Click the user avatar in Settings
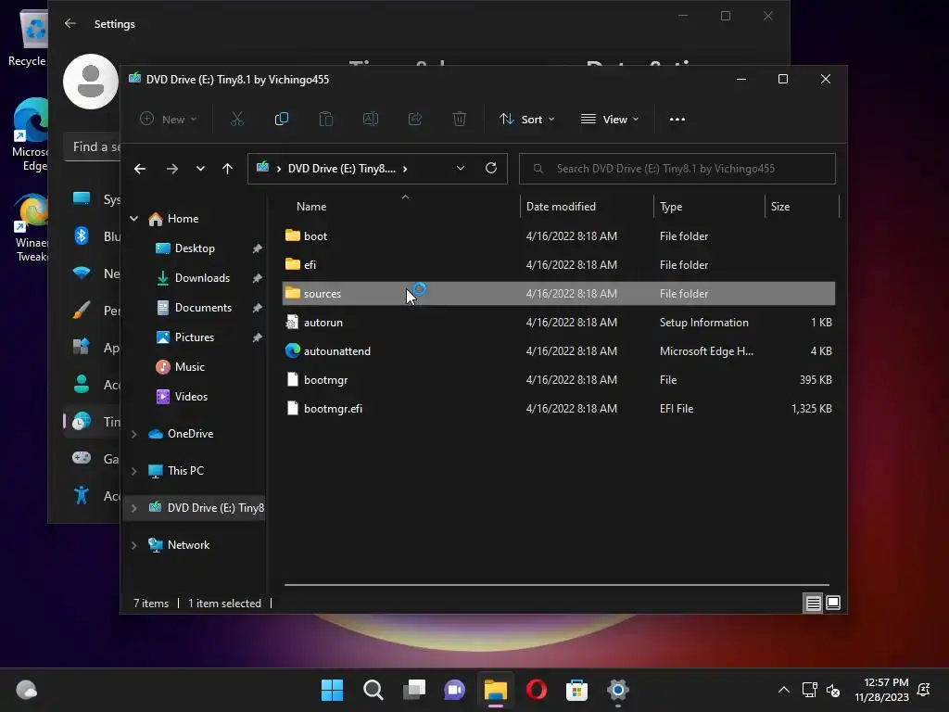Image resolution: width=949 pixels, height=712 pixels. point(91,82)
